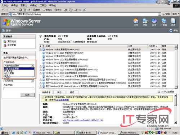This screenshot has height=135, width=180.
Task: Switch to Adobe Photoshop taskbar window
Action: click(129, 133)
